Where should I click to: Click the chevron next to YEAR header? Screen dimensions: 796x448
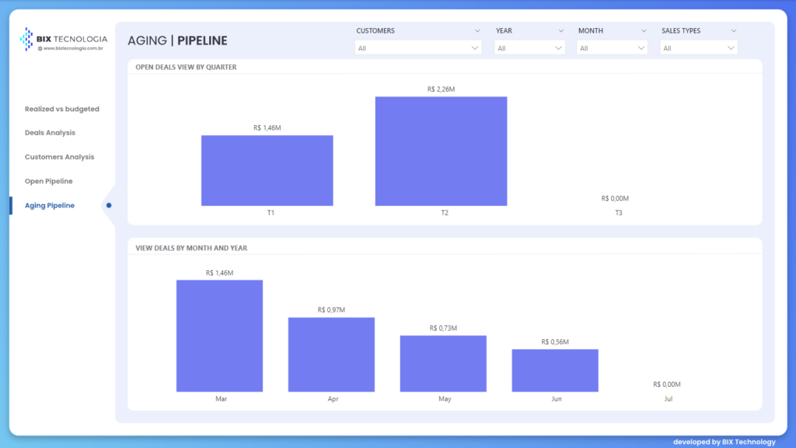pyautogui.click(x=560, y=31)
